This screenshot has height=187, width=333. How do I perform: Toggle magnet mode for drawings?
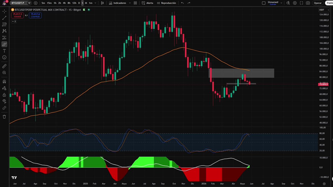tap(4, 82)
